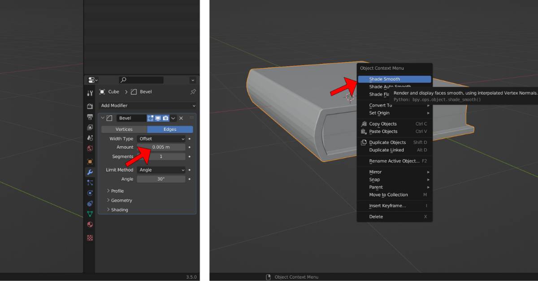Toggle Edit Mode display for the Bevel modifier

(x=150, y=118)
